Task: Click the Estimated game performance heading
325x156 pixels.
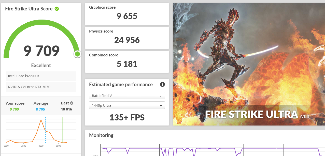Action: coord(121,85)
